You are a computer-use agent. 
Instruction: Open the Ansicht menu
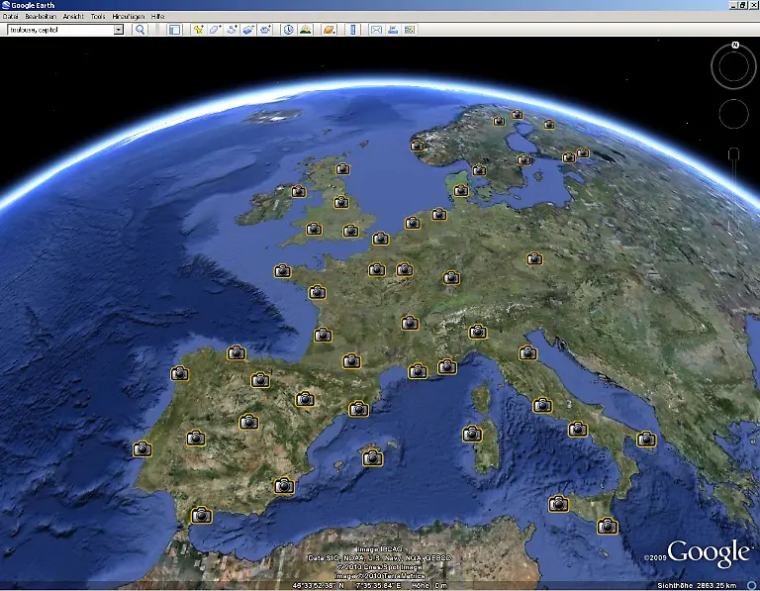[73, 16]
